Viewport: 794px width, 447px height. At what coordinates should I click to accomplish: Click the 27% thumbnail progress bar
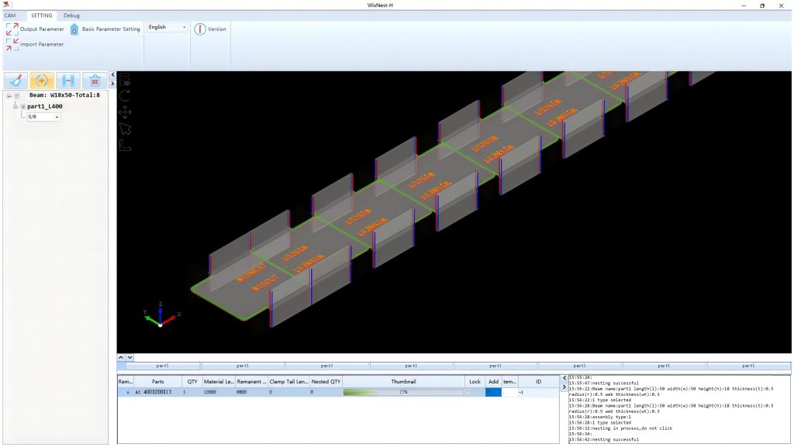click(402, 393)
